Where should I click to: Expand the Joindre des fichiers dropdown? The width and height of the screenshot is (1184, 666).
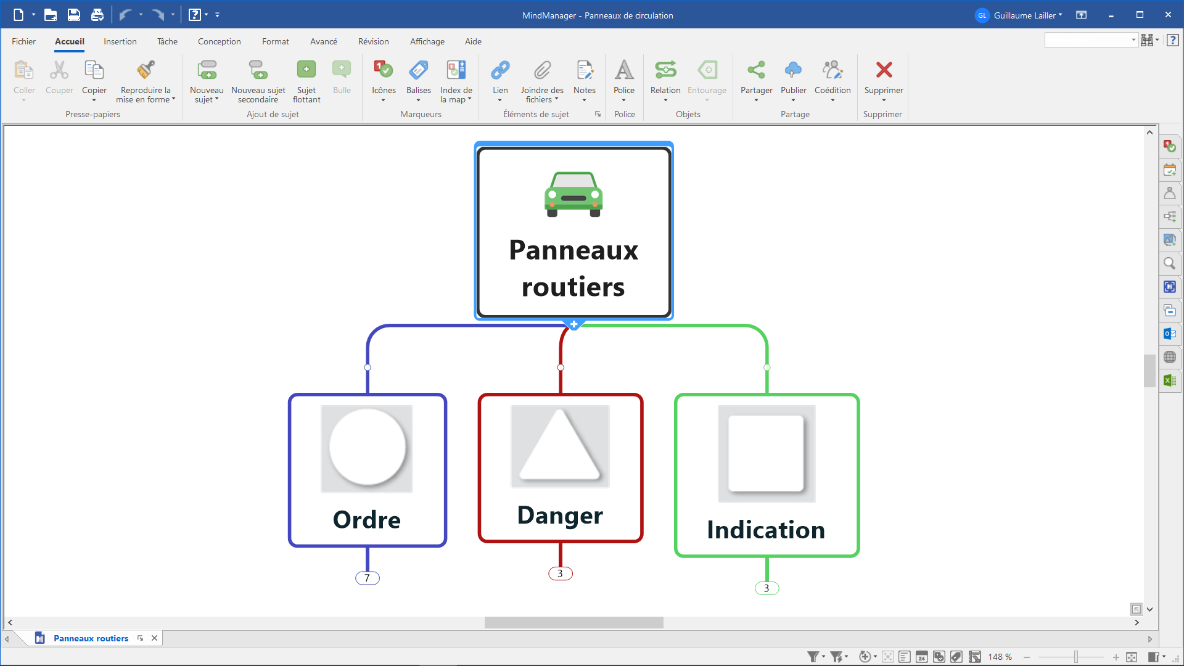click(556, 99)
